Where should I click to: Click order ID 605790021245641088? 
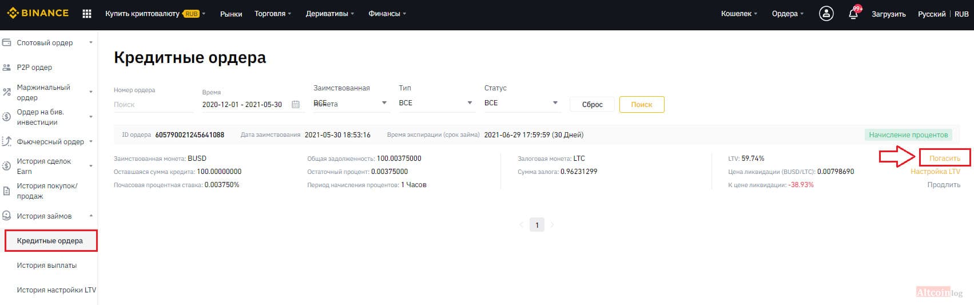(189, 135)
